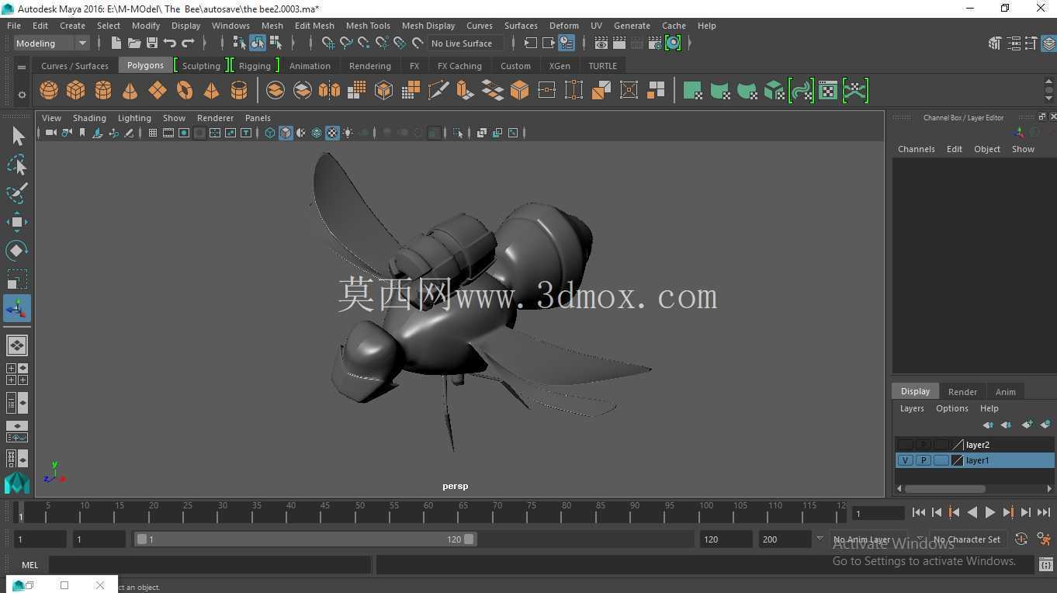This screenshot has width=1057, height=593.
Task: Save the scene using the disk icon
Action: pyautogui.click(x=152, y=43)
